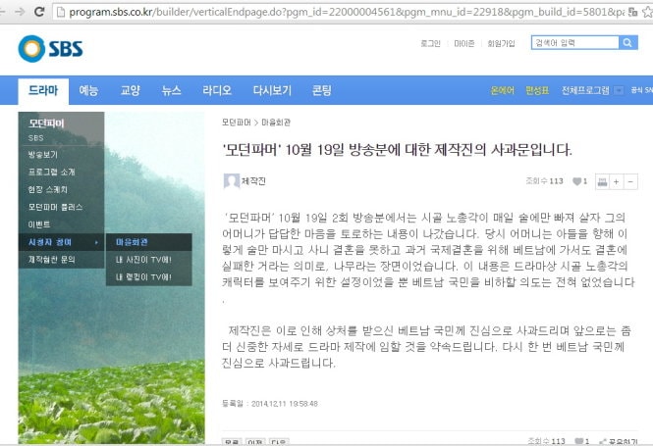Reload the page with the browser refresh icon
653x446 pixels.
coord(39,12)
